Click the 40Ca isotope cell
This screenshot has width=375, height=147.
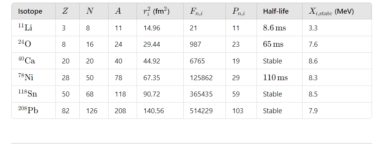click(x=27, y=60)
